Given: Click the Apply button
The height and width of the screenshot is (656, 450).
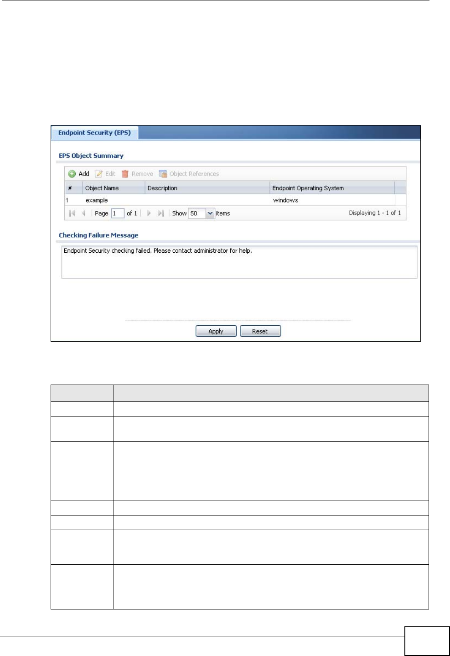Looking at the screenshot, I should pos(216,331).
